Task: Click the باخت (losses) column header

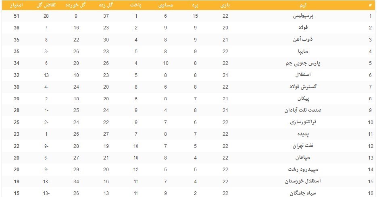Action: [136, 5]
